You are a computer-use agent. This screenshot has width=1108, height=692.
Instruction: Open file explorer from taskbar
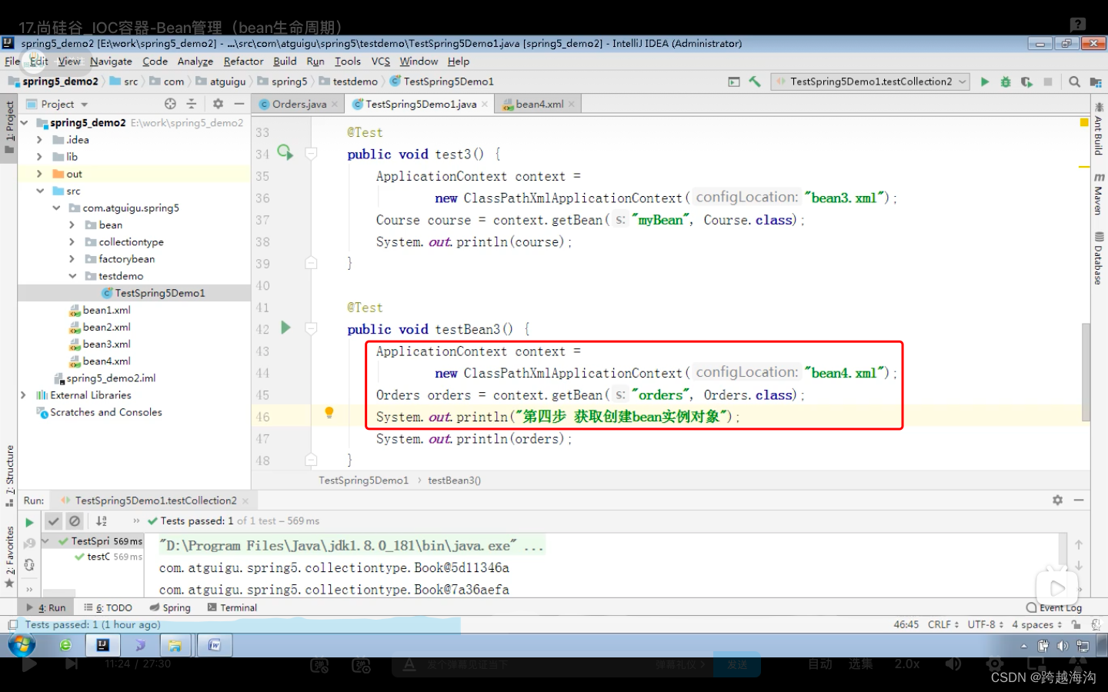tap(175, 645)
